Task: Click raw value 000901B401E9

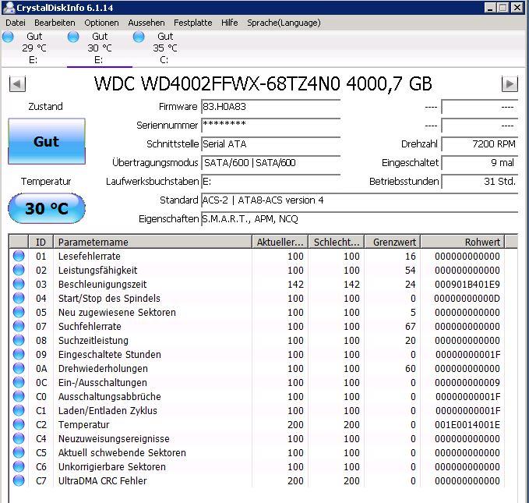Action: click(x=467, y=285)
